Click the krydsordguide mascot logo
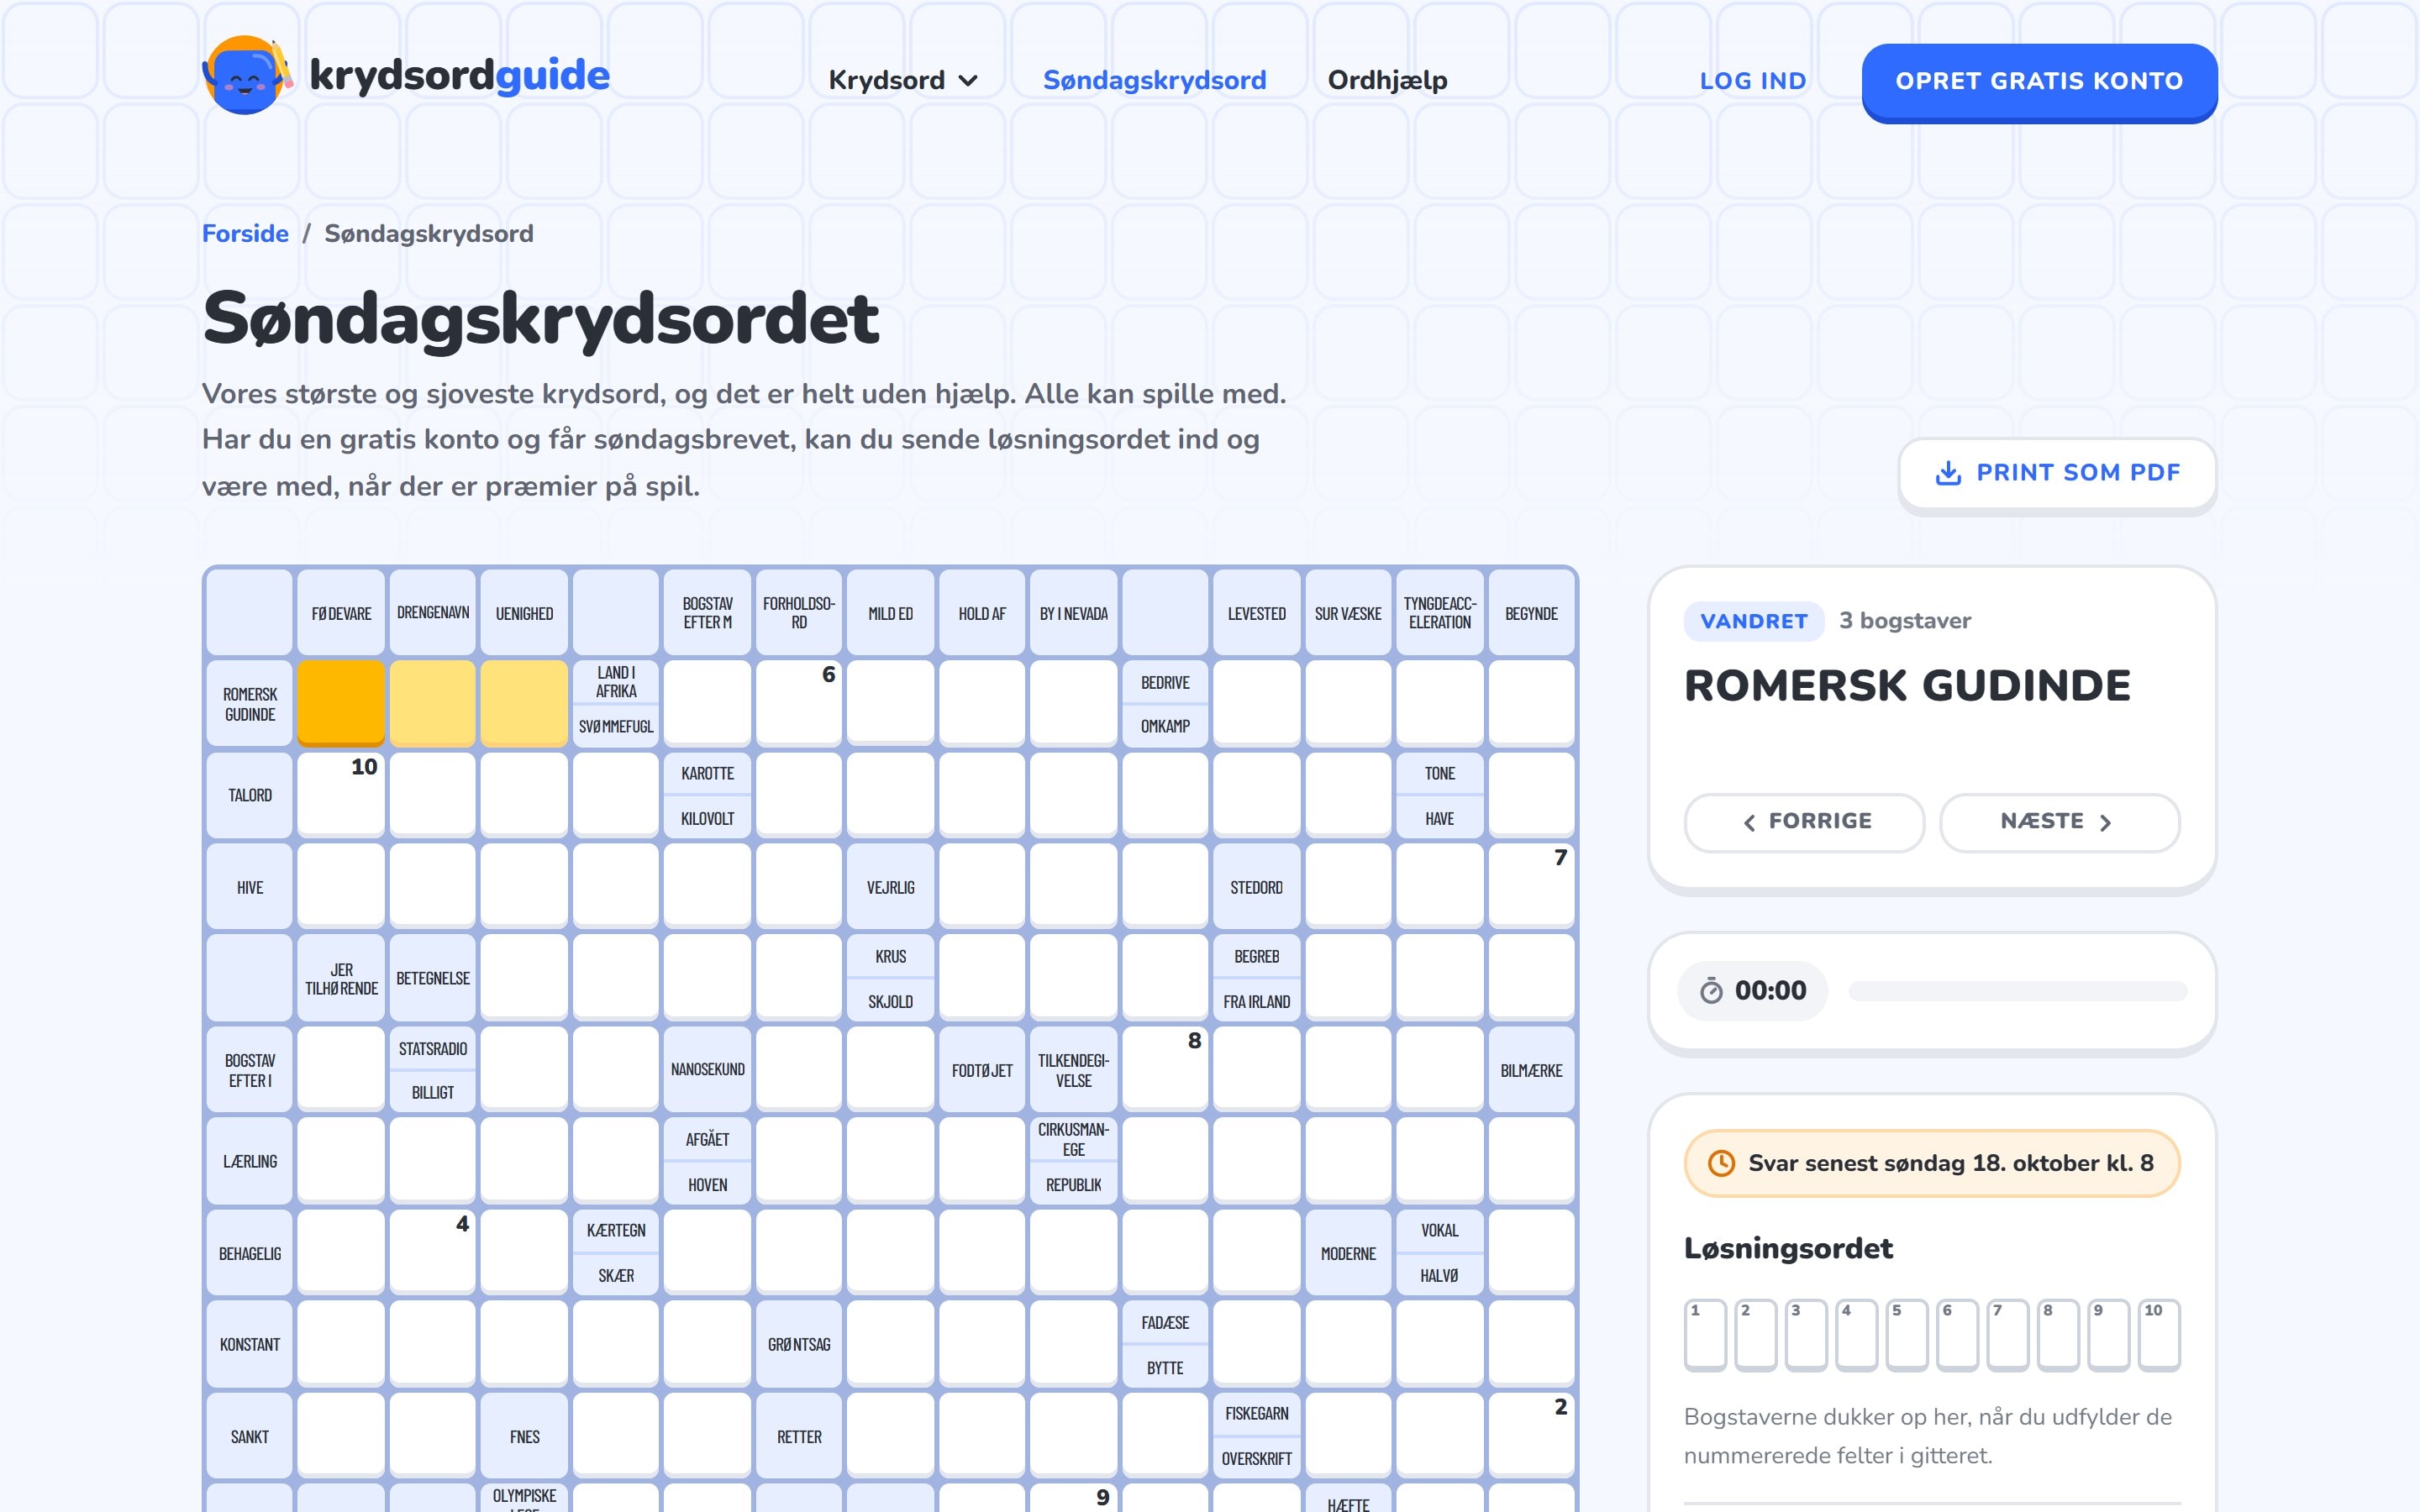This screenshot has width=2420, height=1512. coord(247,75)
